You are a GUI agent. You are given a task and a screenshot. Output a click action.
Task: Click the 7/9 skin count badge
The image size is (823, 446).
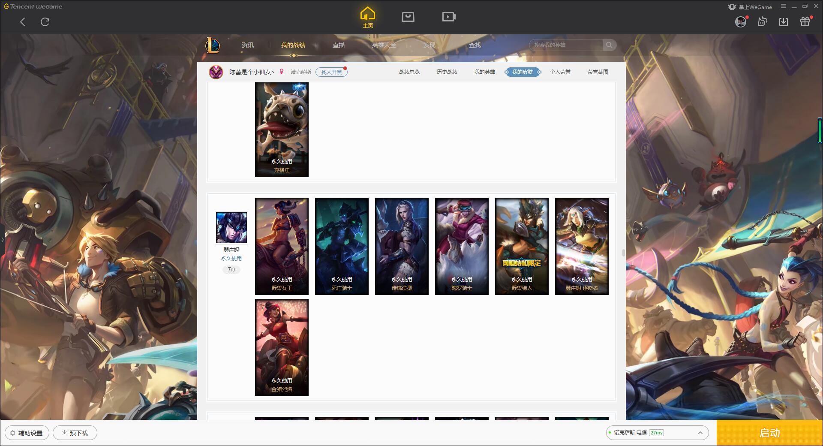click(x=231, y=270)
